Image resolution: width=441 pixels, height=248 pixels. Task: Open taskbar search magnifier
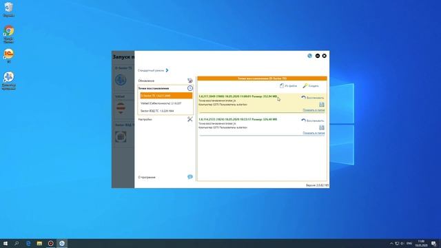[x=17, y=243]
